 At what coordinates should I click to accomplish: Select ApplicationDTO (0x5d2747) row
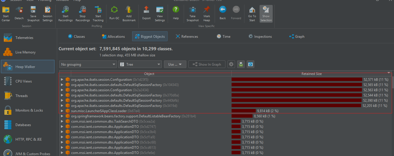coord(225,127)
